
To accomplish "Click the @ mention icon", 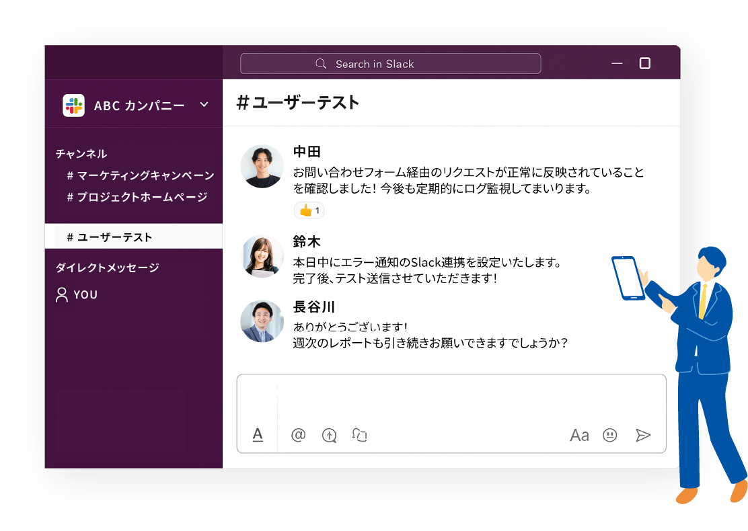I will click(x=298, y=435).
